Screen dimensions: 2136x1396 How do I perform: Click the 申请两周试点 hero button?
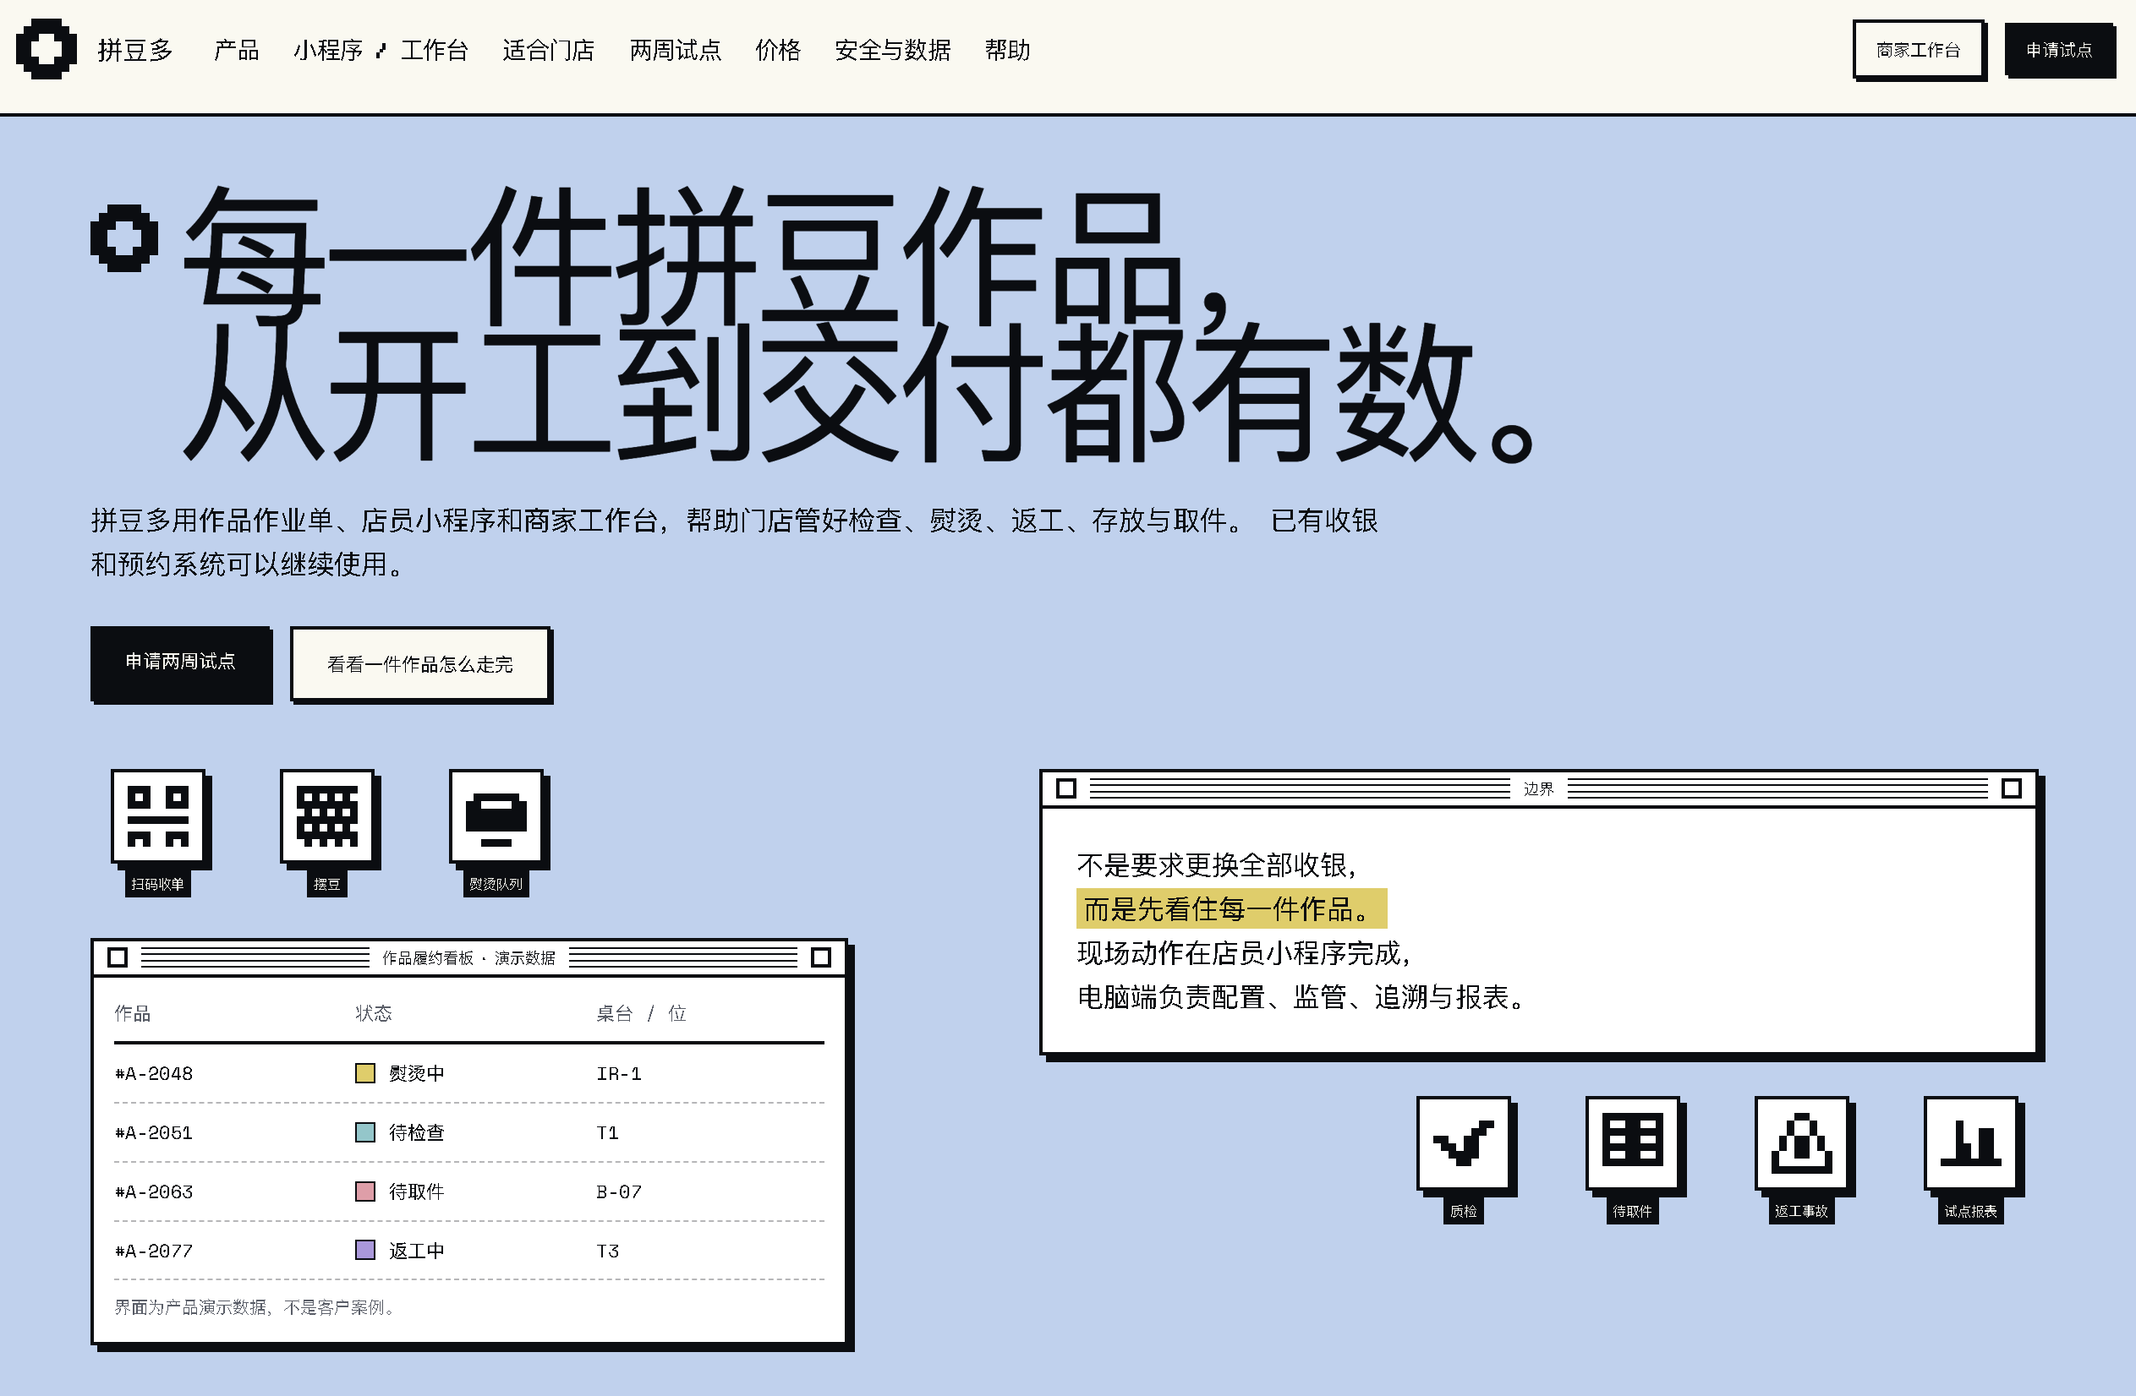(180, 663)
